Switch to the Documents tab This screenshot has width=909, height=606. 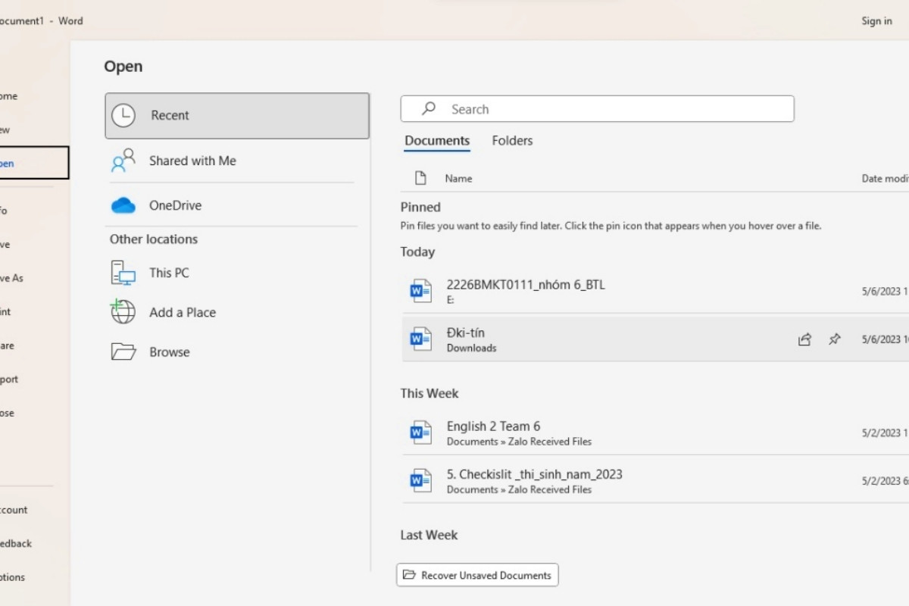click(x=437, y=141)
